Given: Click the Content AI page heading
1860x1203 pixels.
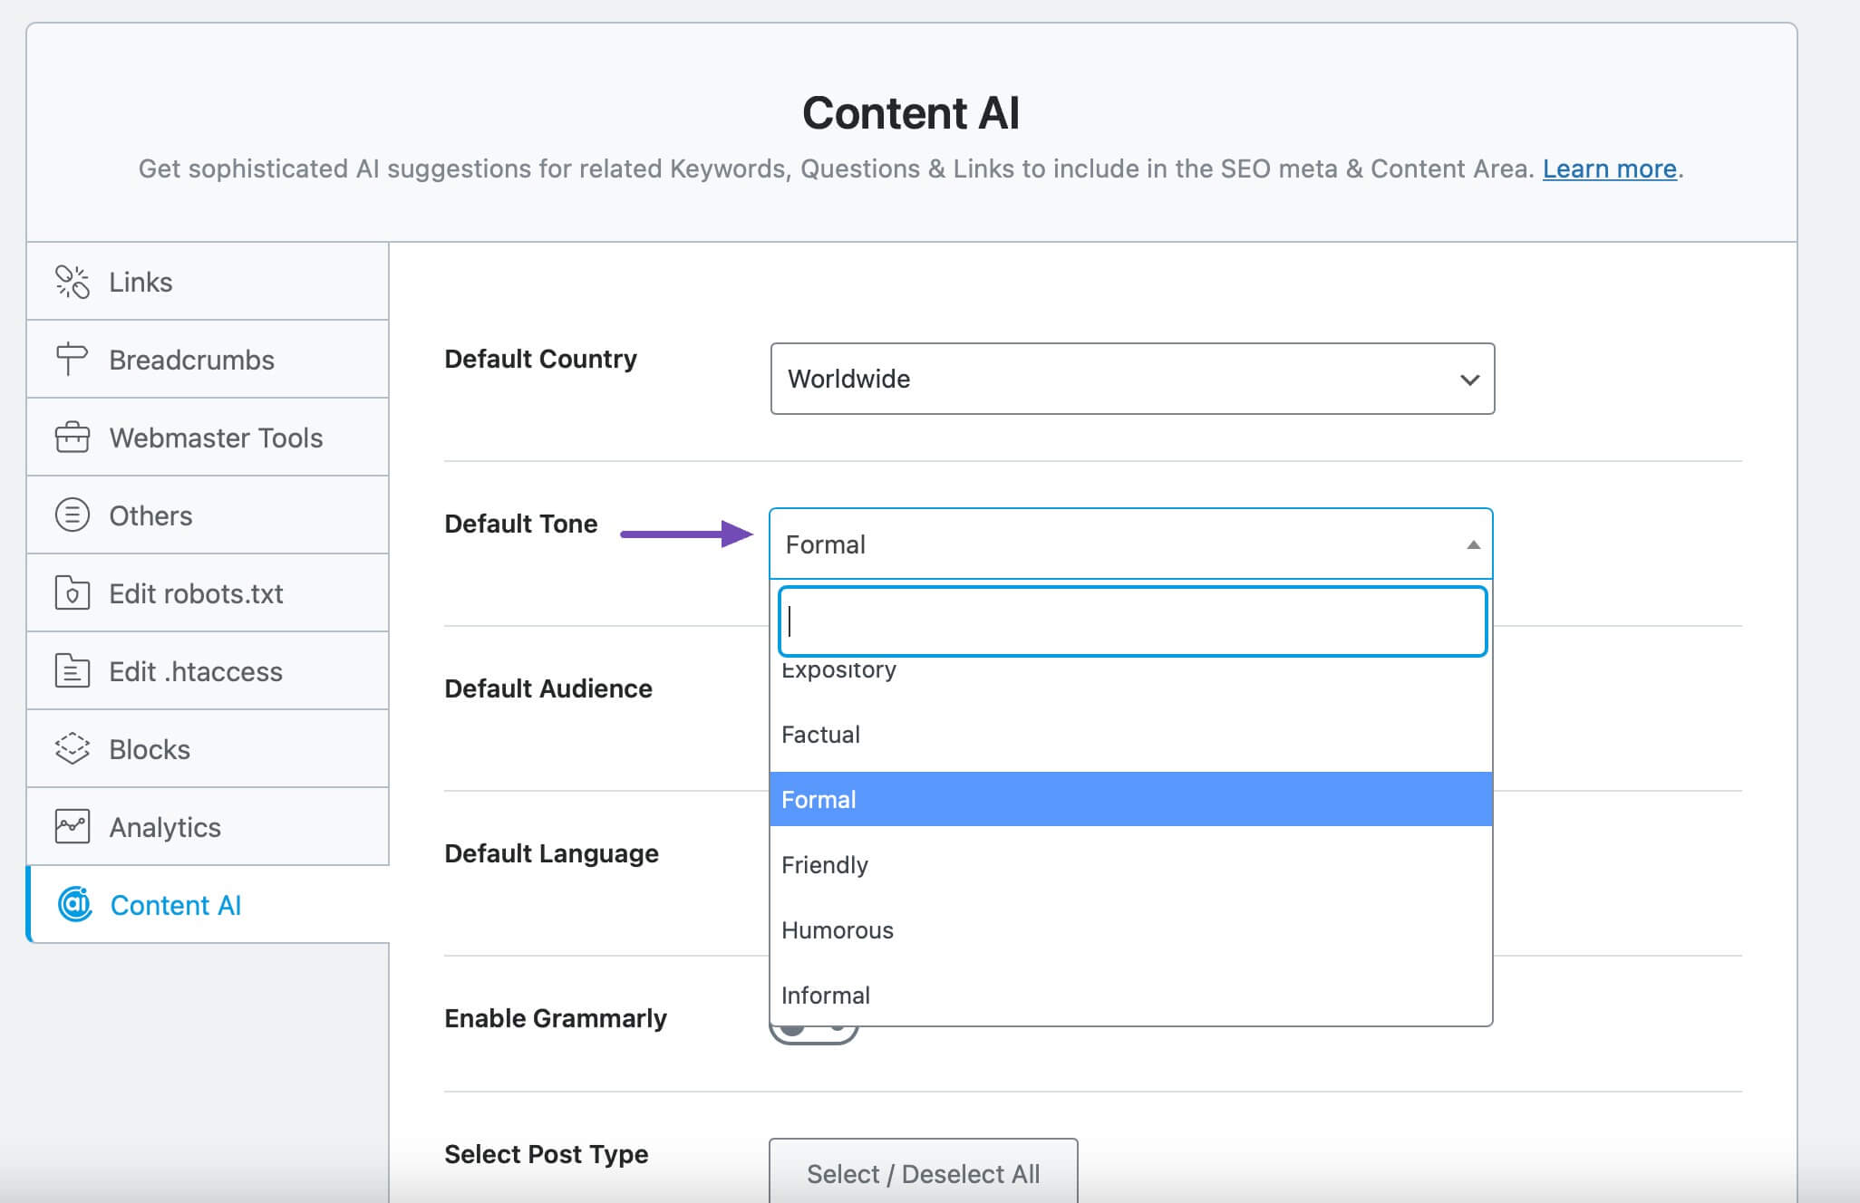Looking at the screenshot, I should 911,113.
